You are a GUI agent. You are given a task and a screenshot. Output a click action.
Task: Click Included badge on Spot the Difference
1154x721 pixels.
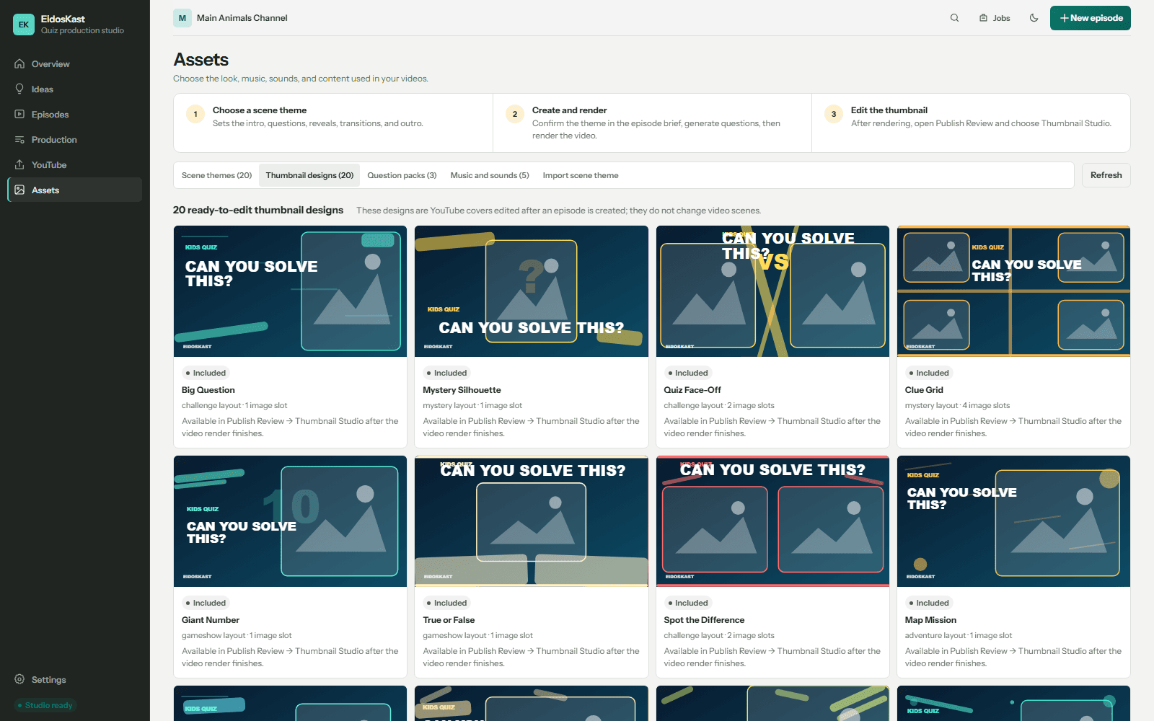point(688,603)
